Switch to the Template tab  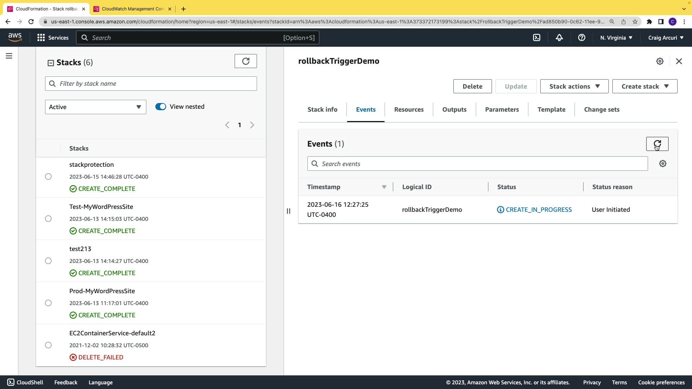551,109
